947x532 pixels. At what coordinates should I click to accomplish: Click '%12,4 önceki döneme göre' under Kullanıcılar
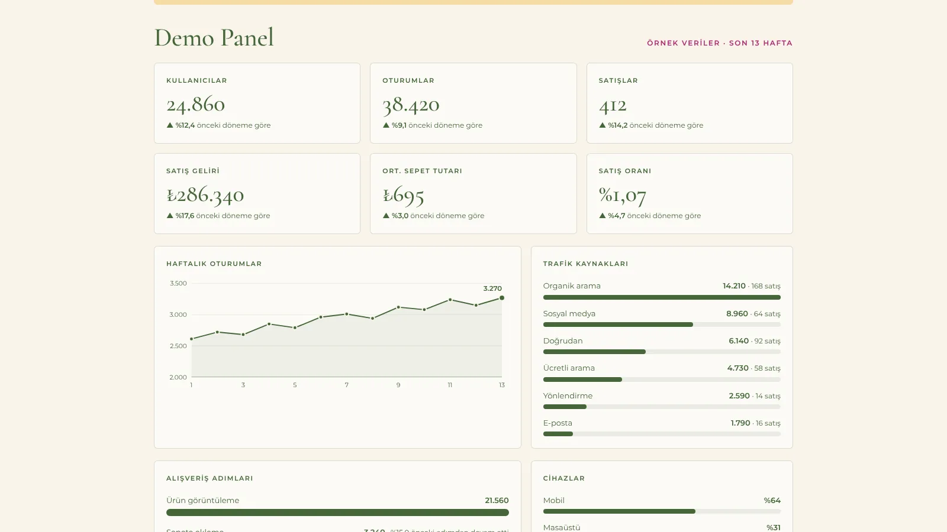(223, 125)
